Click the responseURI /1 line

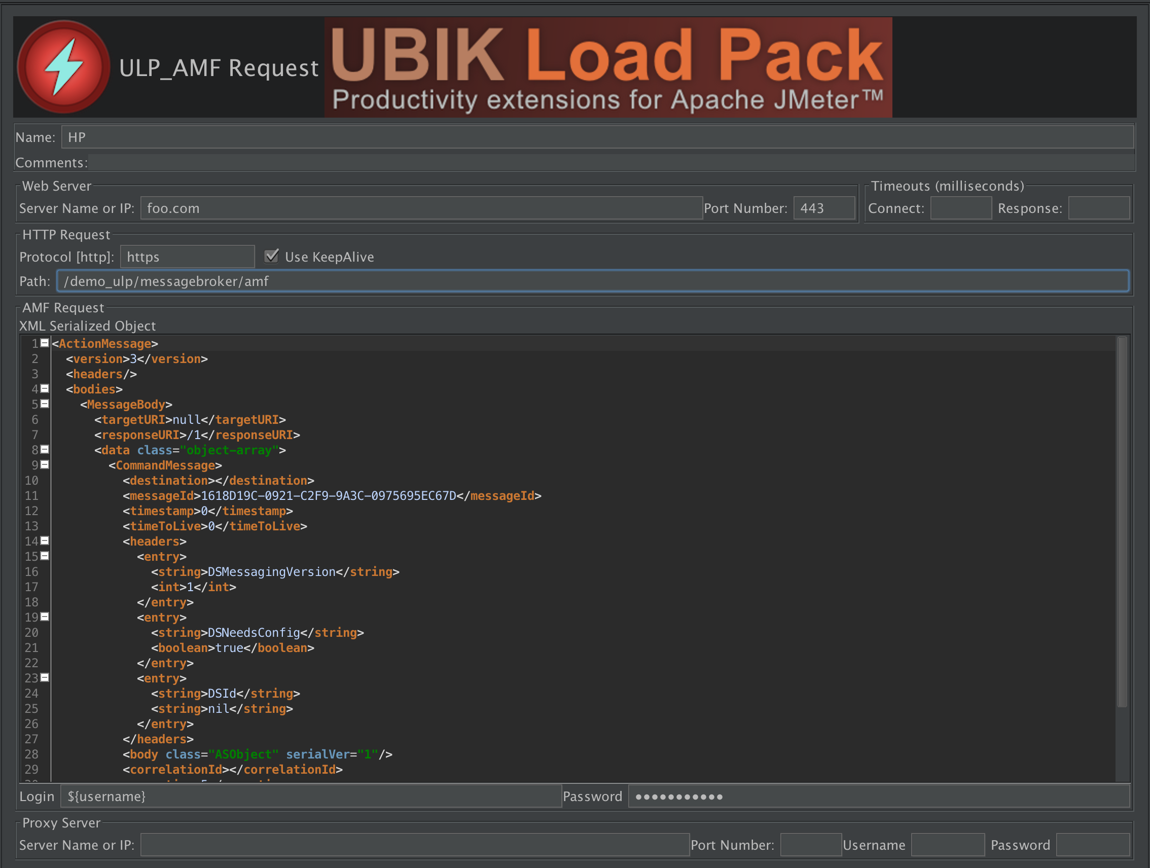pyautogui.click(x=197, y=435)
